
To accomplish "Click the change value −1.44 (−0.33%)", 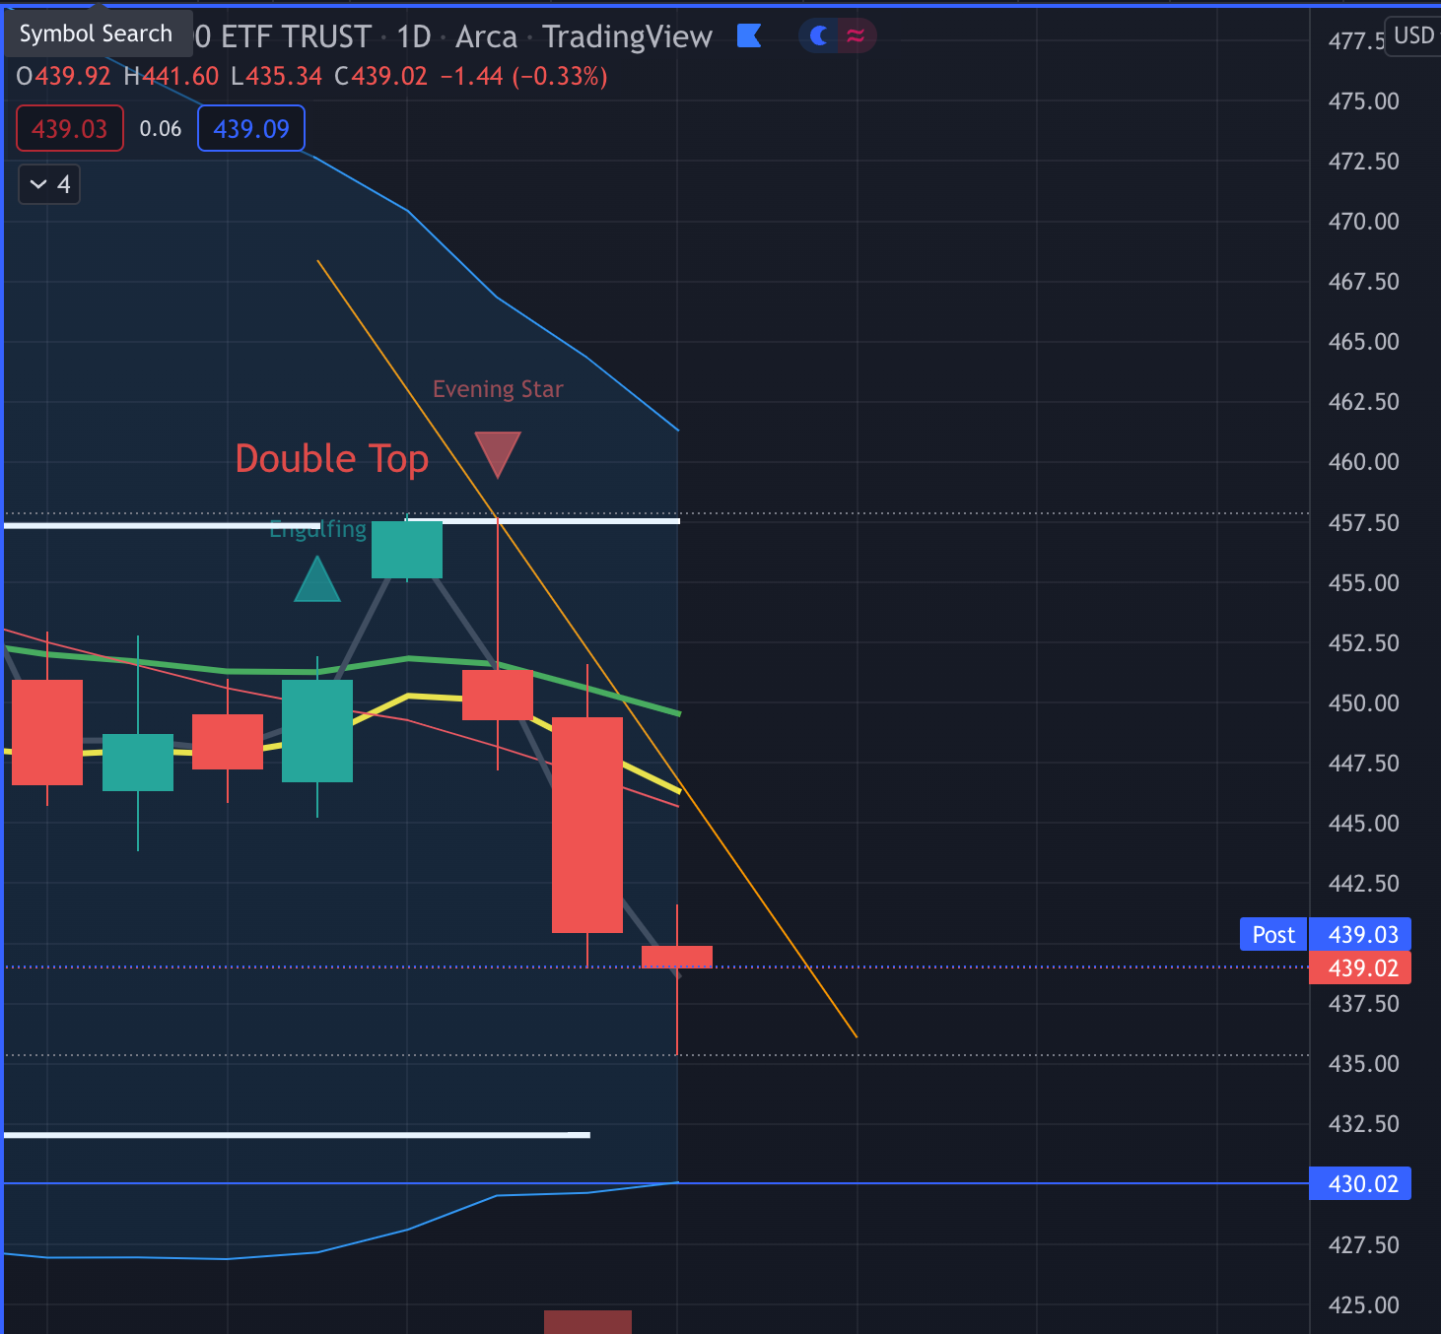I will (x=523, y=77).
